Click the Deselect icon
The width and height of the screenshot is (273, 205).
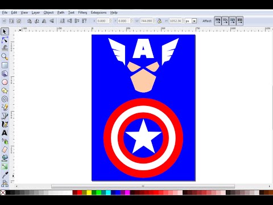(x=19, y=21)
